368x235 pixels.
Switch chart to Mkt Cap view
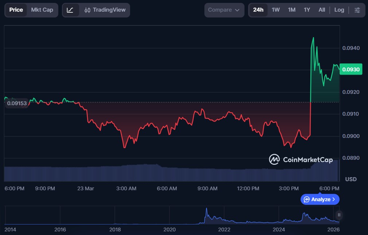(42, 10)
